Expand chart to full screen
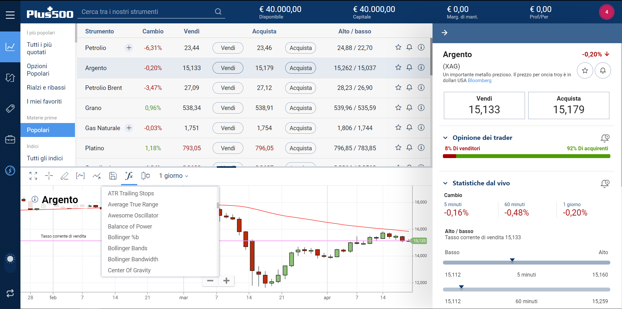Viewport: 622px width, 309px height. click(33, 176)
